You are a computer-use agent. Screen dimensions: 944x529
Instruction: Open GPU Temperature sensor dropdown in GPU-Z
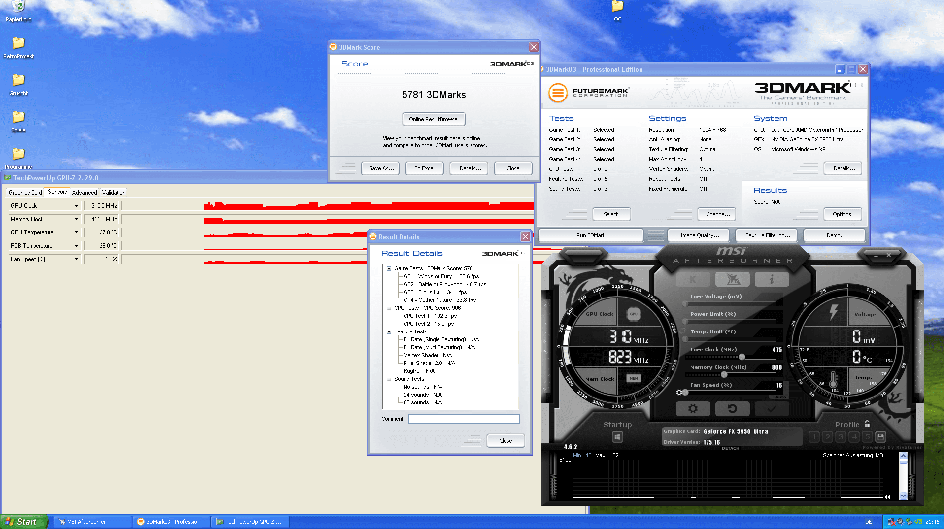pyautogui.click(x=76, y=232)
